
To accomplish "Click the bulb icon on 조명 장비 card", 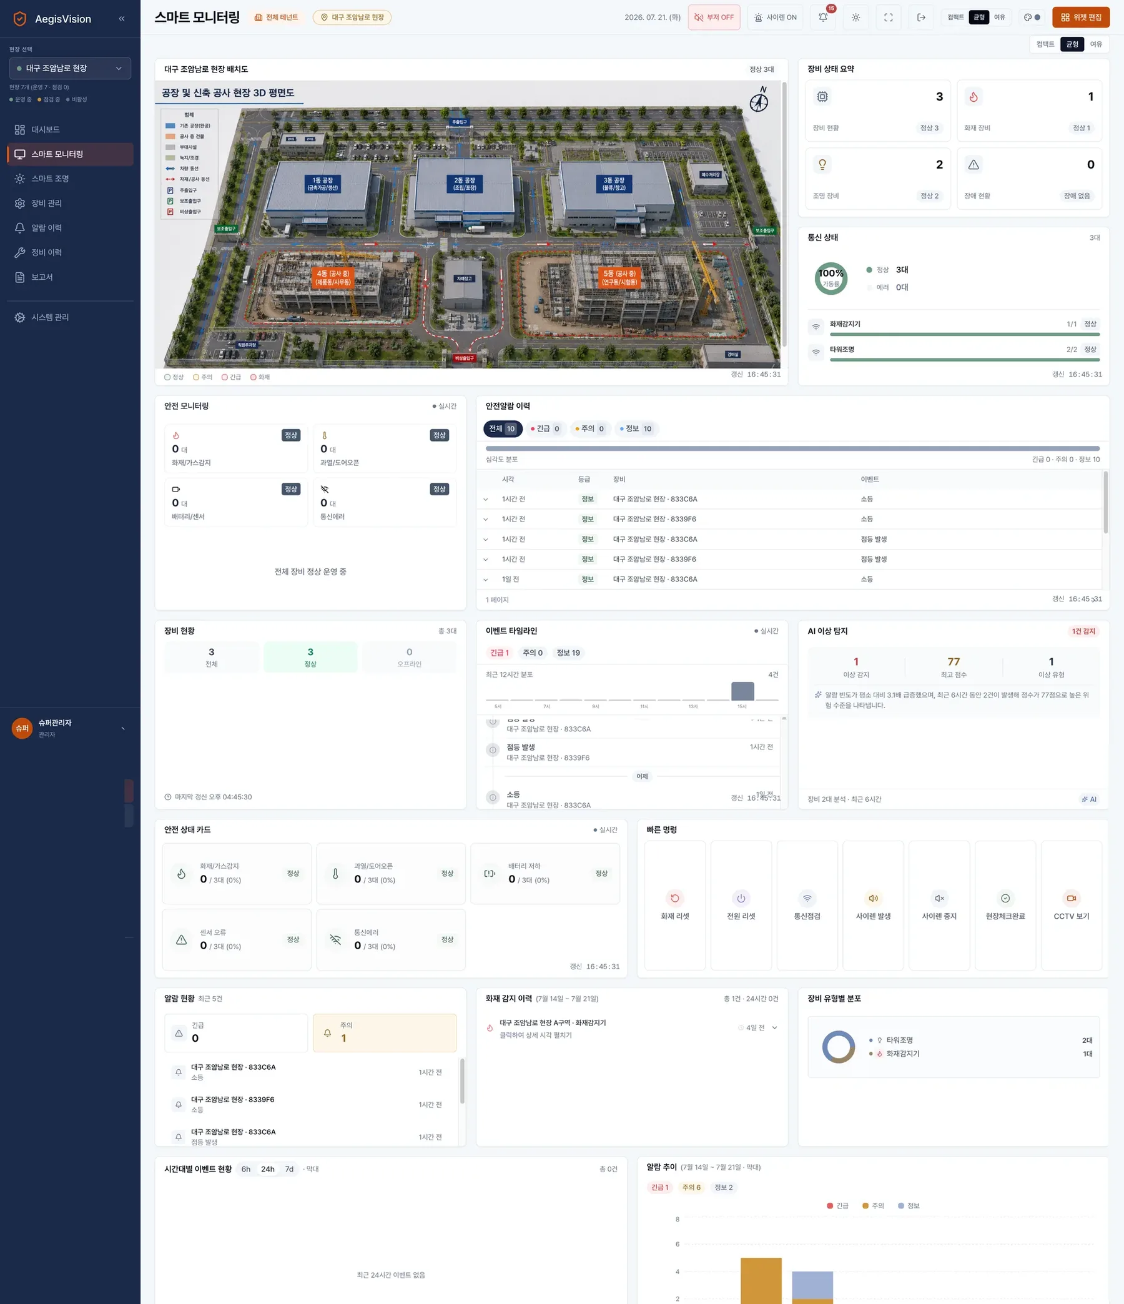I will tap(822, 164).
